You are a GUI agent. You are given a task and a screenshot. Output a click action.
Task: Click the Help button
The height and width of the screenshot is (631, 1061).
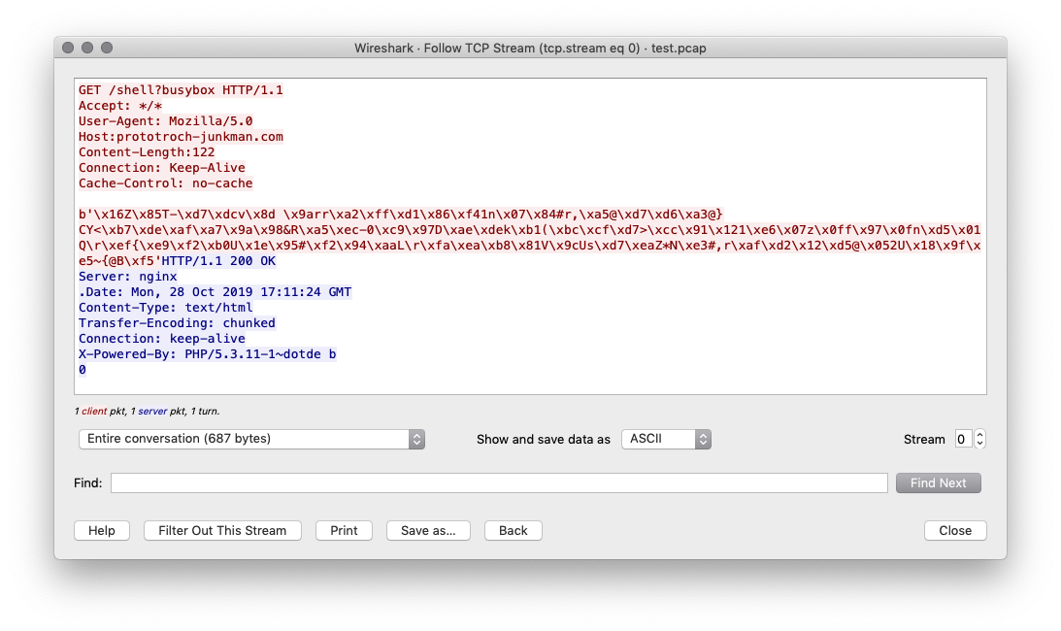tap(101, 530)
